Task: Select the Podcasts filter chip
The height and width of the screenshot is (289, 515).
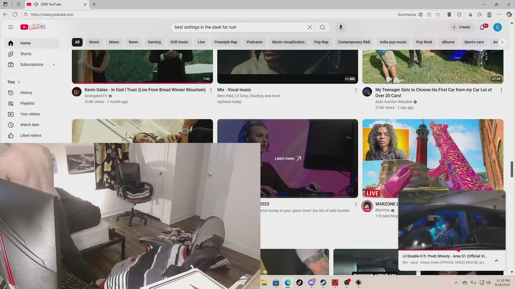Action: pos(255,42)
